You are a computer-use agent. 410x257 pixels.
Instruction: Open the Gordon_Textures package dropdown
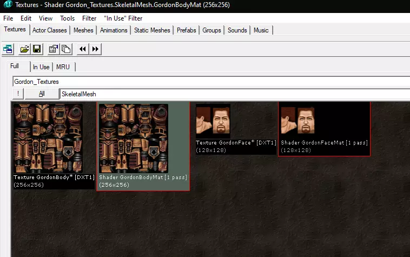211,82
